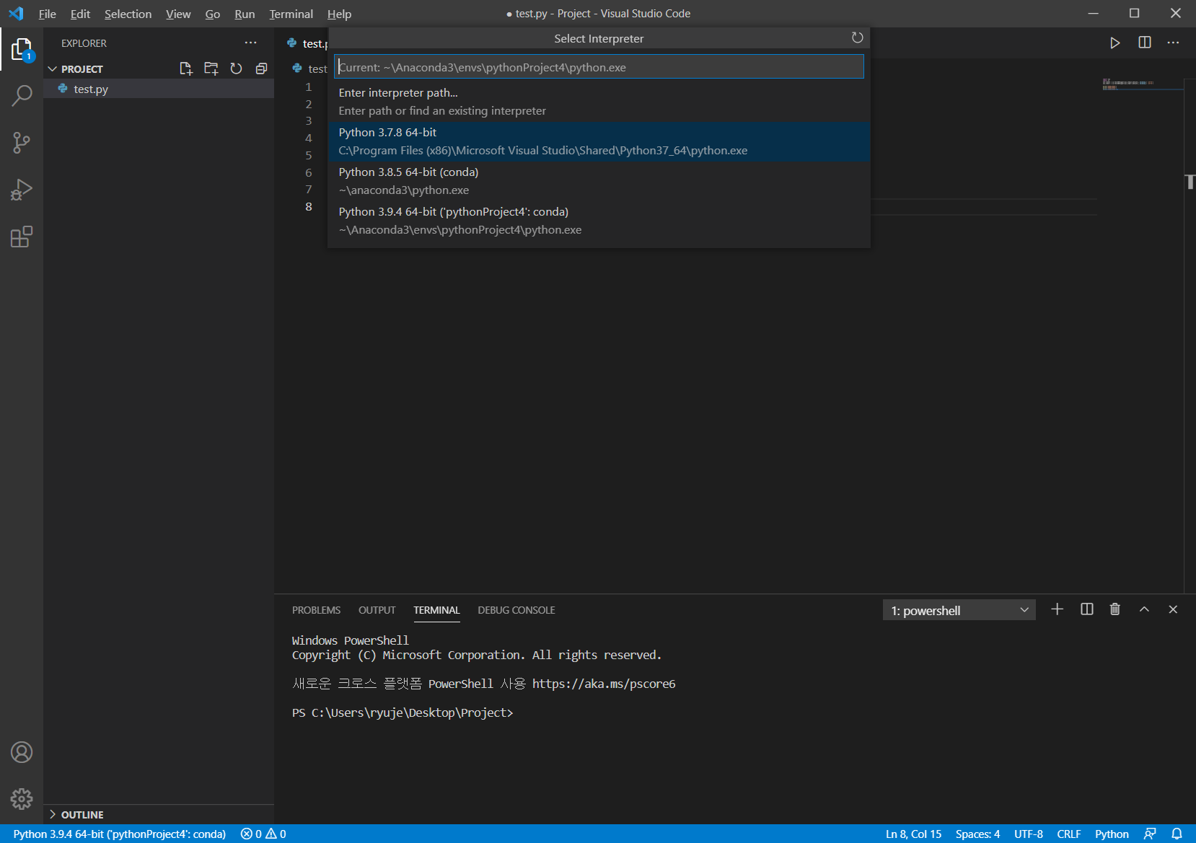Screen dimensions: 1196x843
Task: Open the Edit menu
Action: coord(80,14)
